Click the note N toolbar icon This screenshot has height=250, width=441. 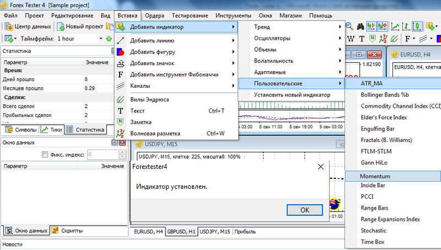tap(373, 39)
